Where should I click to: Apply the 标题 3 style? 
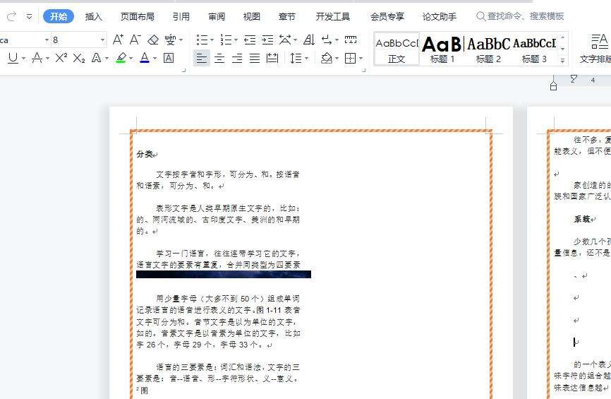point(534,49)
